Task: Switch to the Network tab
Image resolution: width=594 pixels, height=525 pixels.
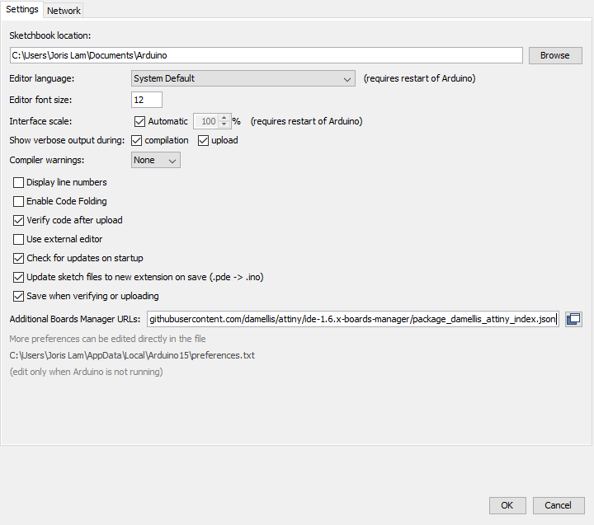Action: (64, 11)
